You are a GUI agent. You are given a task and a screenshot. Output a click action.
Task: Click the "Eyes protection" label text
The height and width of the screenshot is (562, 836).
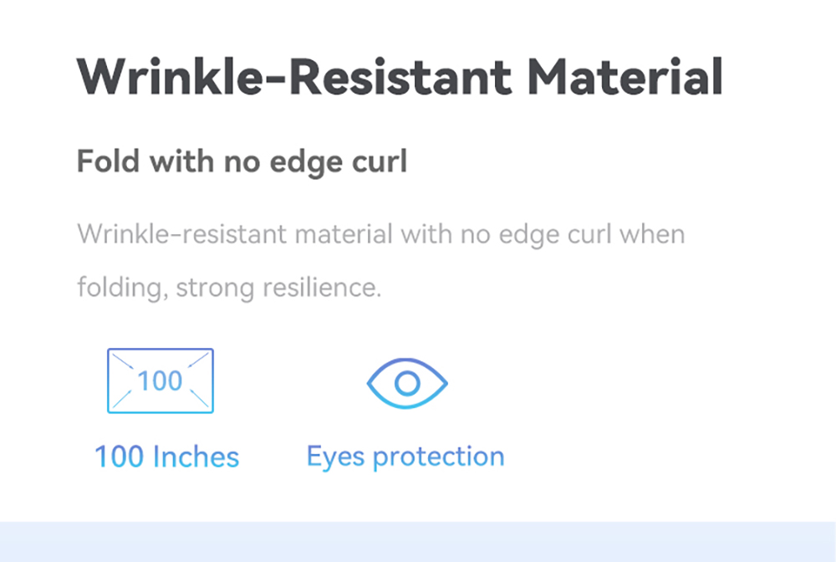pyautogui.click(x=405, y=457)
